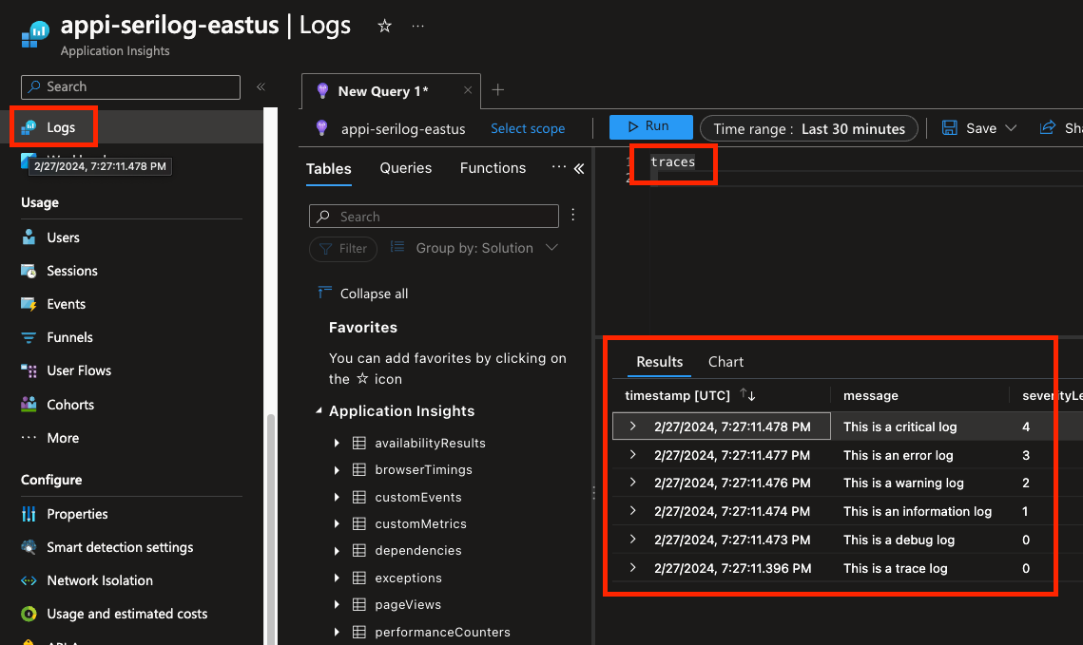The width and height of the screenshot is (1083, 645).
Task: Sort results by timestamp column arrows
Action: [x=747, y=395]
